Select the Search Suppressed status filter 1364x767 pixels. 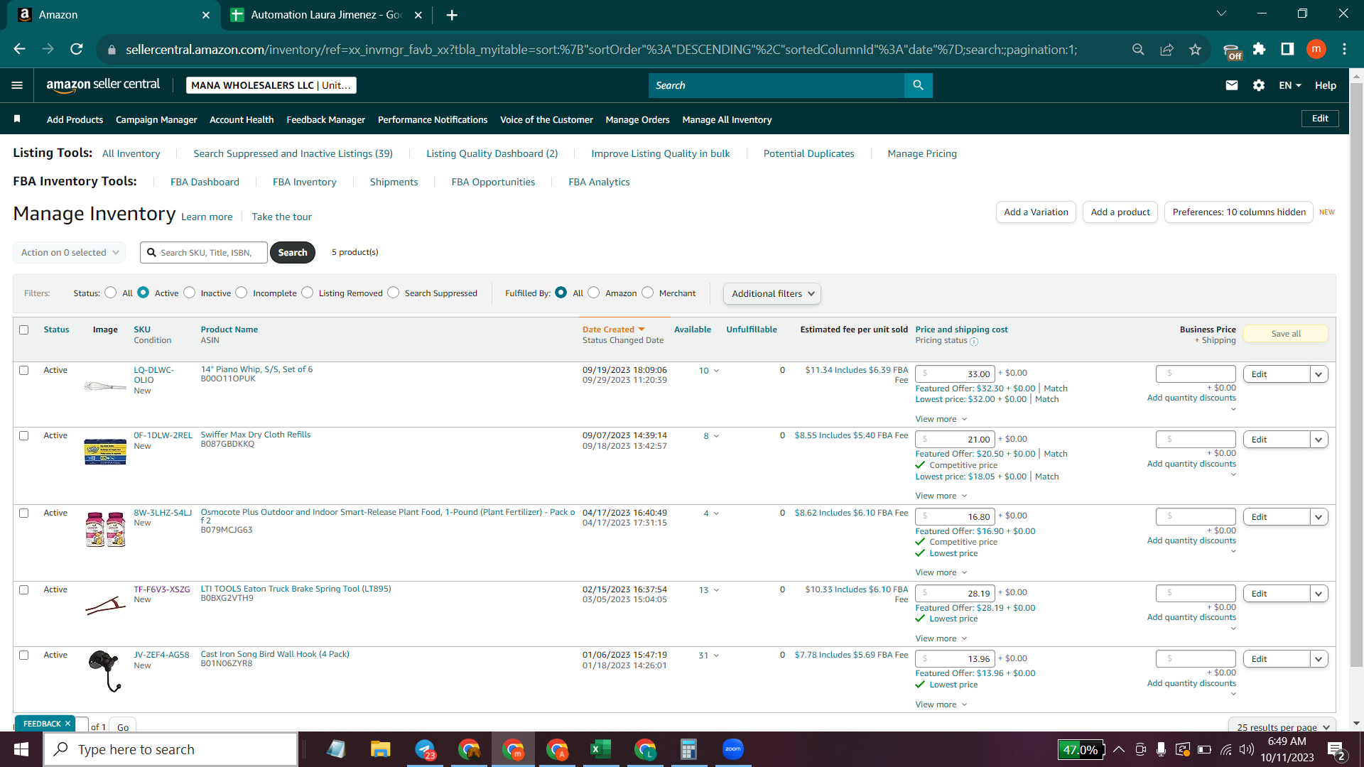pos(394,293)
